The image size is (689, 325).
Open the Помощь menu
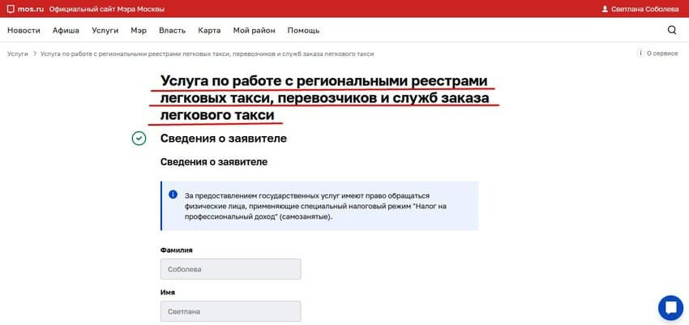303,31
